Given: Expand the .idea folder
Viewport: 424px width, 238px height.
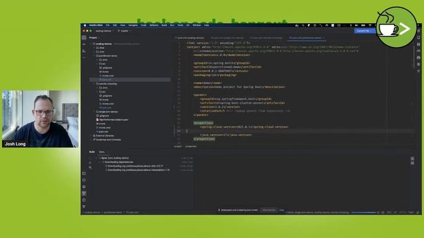Looking at the screenshot, I should (94, 48).
